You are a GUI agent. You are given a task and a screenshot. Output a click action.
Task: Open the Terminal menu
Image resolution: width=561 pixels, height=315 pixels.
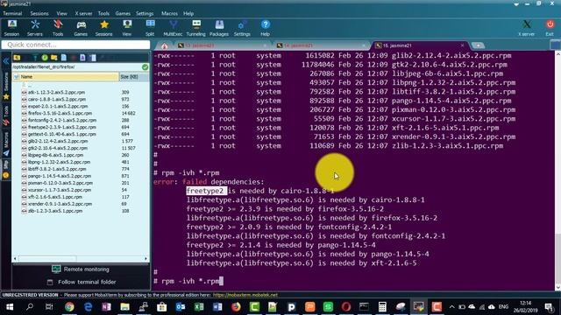pos(12,14)
